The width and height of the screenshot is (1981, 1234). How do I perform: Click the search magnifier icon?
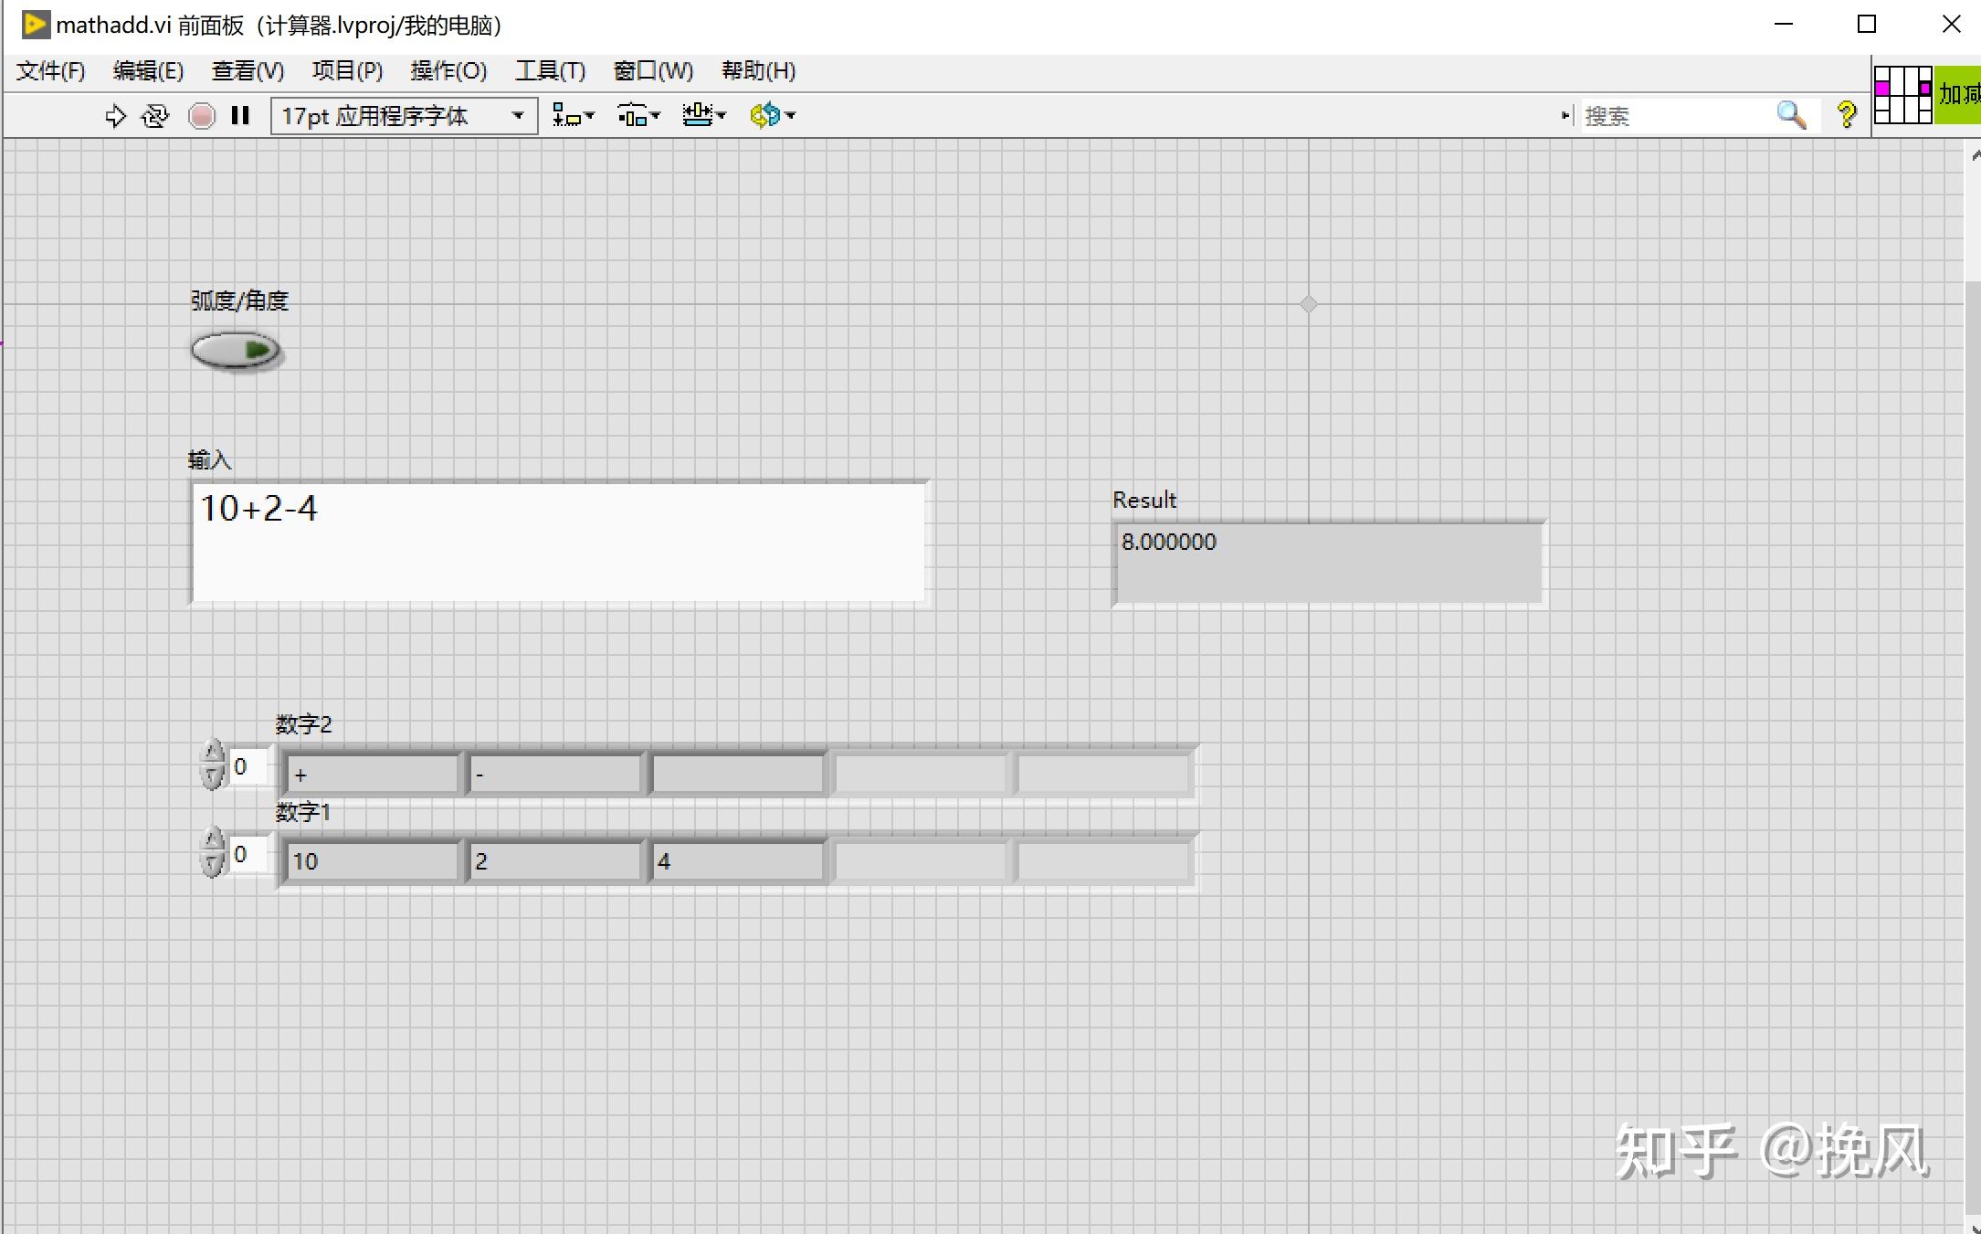click(x=1790, y=115)
